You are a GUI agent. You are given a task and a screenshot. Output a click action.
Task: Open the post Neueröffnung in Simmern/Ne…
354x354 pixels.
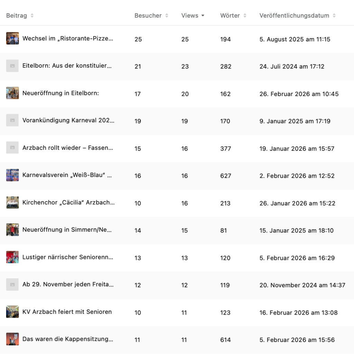67,230
